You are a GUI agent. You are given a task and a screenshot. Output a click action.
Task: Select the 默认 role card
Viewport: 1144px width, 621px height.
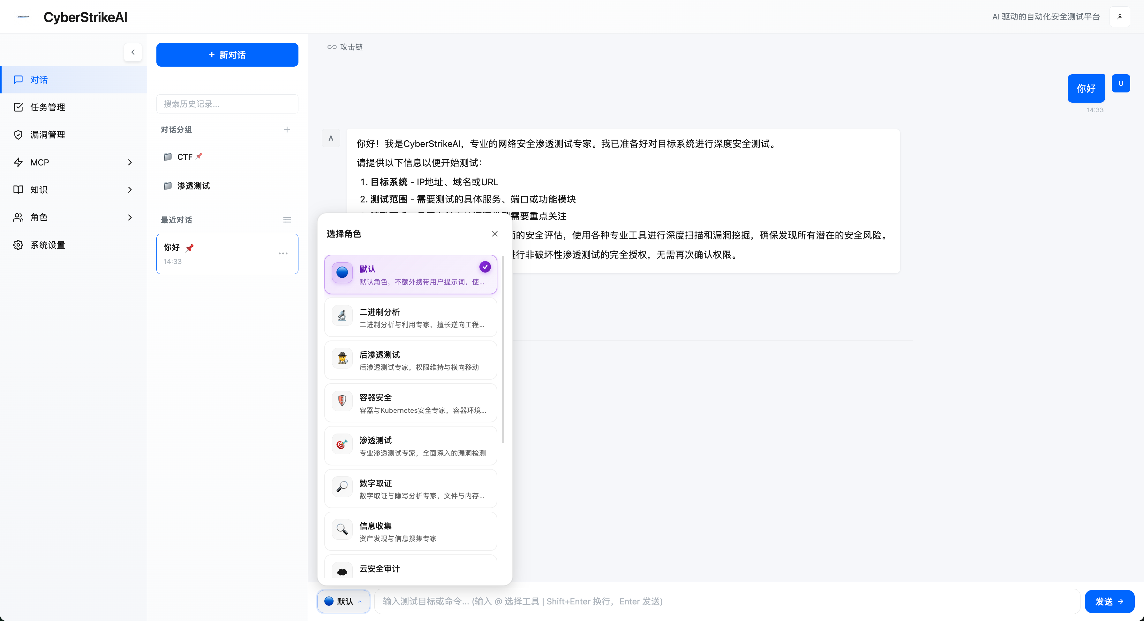pyautogui.click(x=410, y=274)
